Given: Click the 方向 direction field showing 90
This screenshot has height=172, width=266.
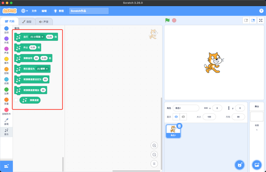Looking at the screenshot, I should [x=239, y=117].
